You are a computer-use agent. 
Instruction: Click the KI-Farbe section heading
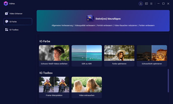[45, 41]
